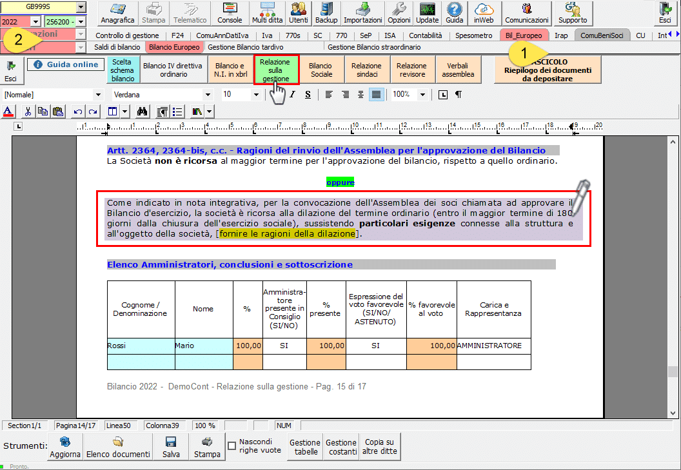
Task: Open the Verdana font dropdown
Action: tap(208, 95)
